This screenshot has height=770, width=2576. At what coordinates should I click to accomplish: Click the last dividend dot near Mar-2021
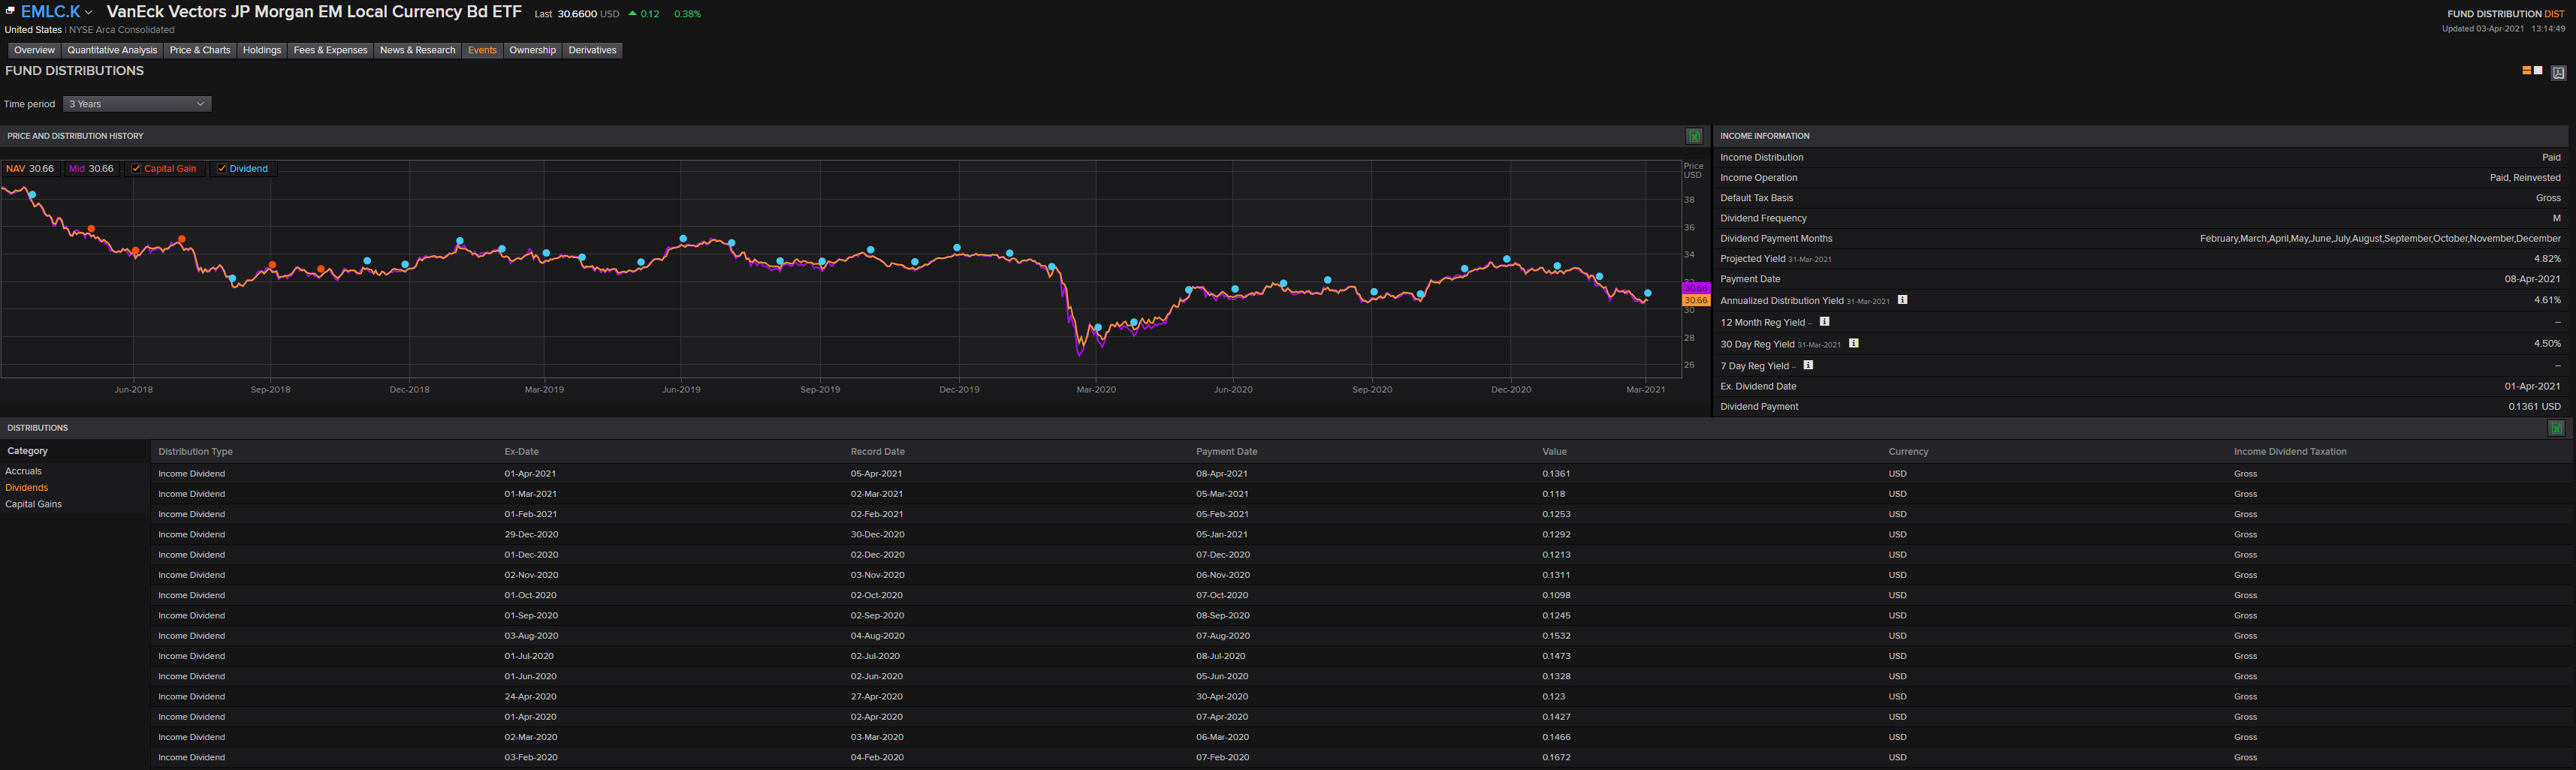point(1648,293)
